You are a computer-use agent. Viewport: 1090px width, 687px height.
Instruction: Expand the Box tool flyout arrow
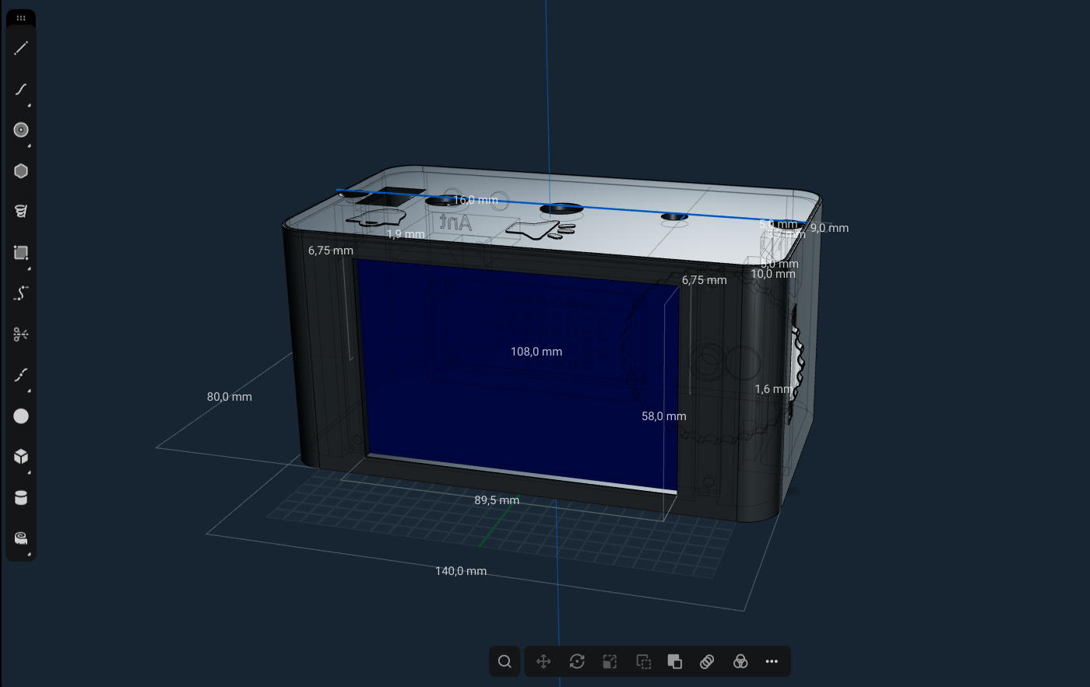point(30,472)
